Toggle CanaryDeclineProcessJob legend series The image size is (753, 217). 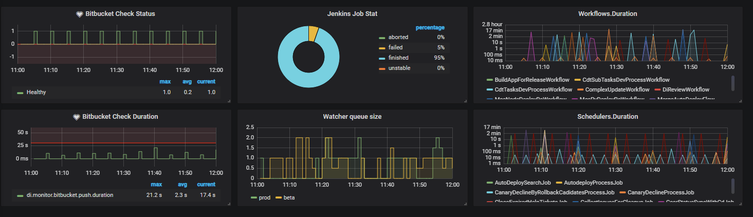(661, 192)
